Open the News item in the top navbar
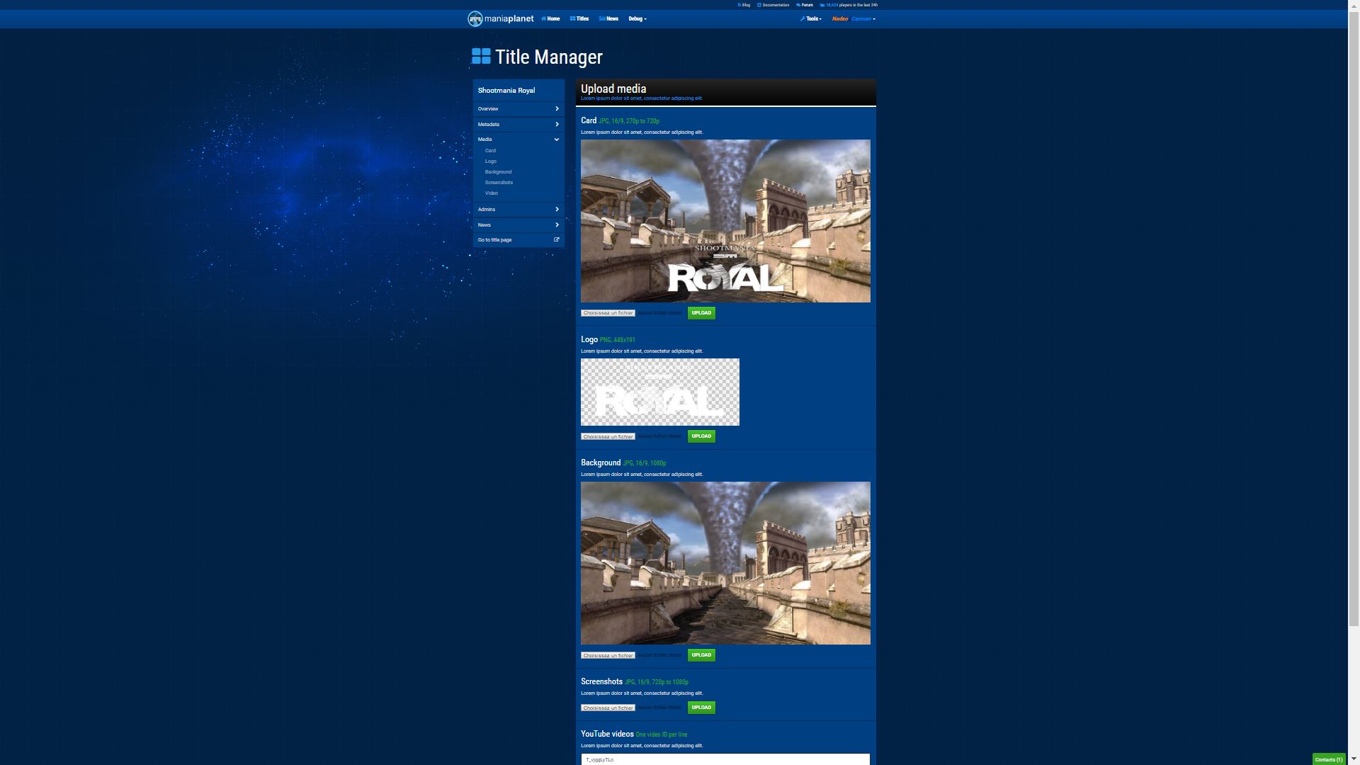The image size is (1360, 765). click(608, 19)
